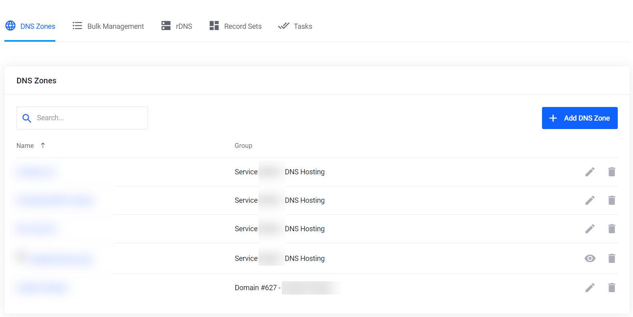Edit the third DNS zone row
Viewport: 633px width, 317px height.
tap(590, 229)
